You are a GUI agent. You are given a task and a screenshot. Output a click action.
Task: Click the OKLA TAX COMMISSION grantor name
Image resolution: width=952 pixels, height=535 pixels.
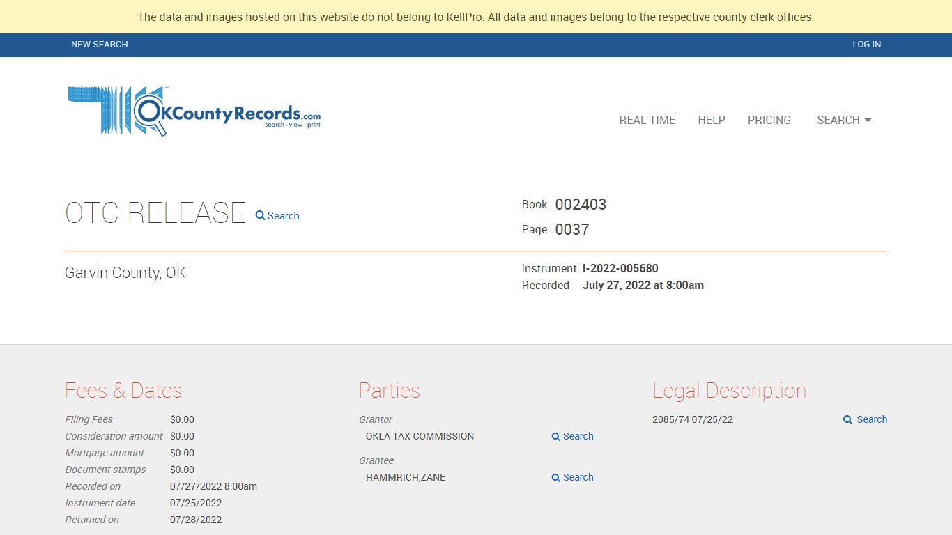tap(420, 436)
